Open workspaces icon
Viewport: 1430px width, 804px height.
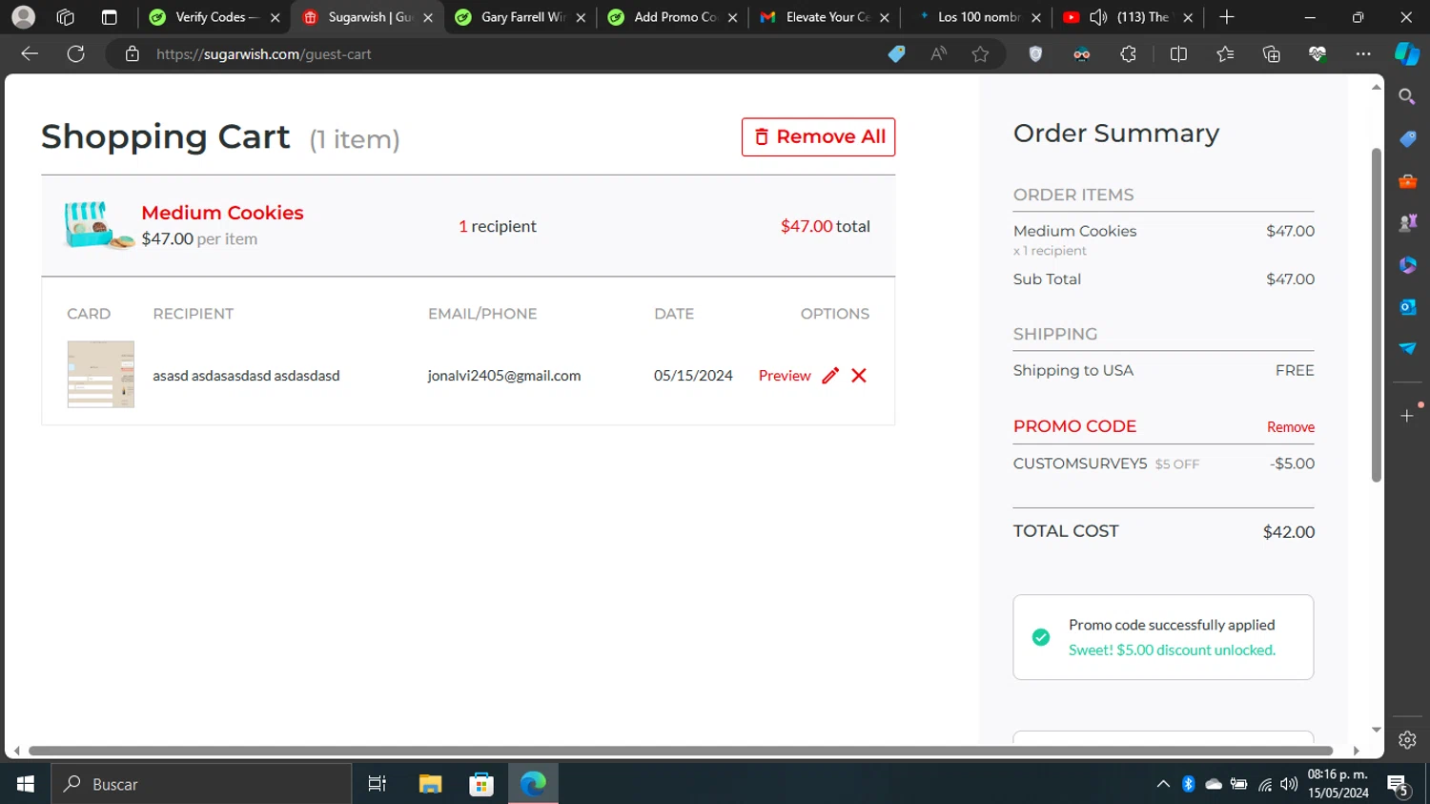(66, 17)
